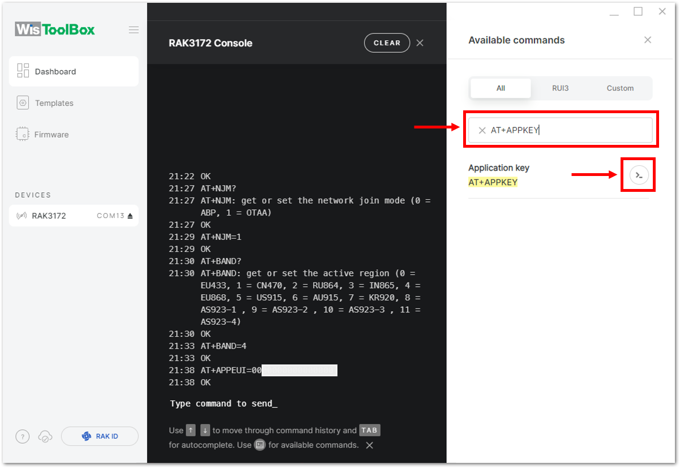This screenshot has height=468, width=680.
Task: Click the cloud sync status icon
Action: [45, 436]
